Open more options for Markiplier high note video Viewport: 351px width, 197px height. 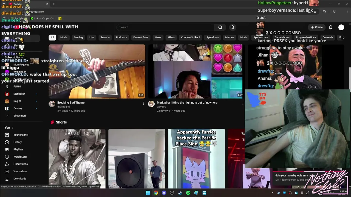pos(243,103)
